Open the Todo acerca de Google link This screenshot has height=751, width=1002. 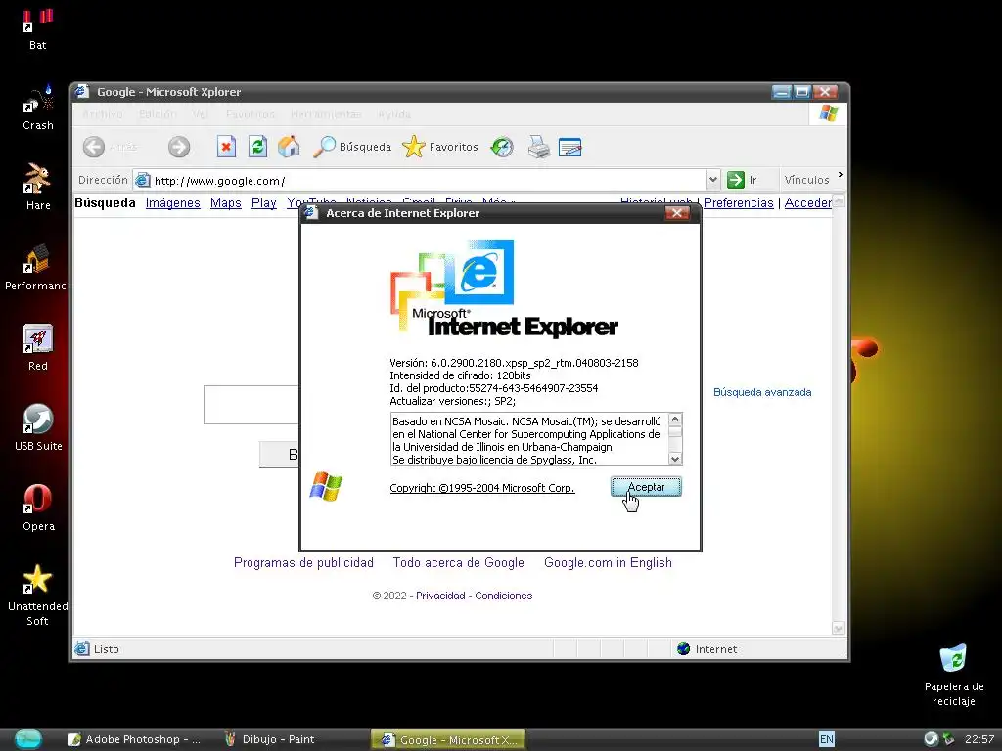tap(458, 562)
